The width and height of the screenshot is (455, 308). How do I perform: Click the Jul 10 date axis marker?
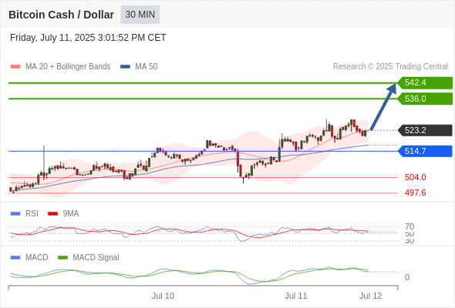click(x=163, y=296)
